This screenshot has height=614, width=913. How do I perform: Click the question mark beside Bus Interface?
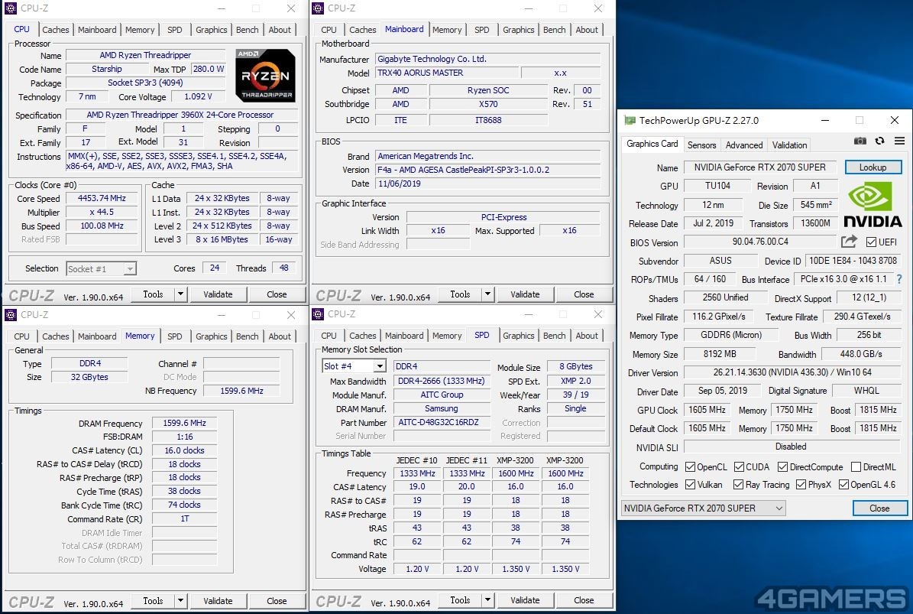pos(900,279)
